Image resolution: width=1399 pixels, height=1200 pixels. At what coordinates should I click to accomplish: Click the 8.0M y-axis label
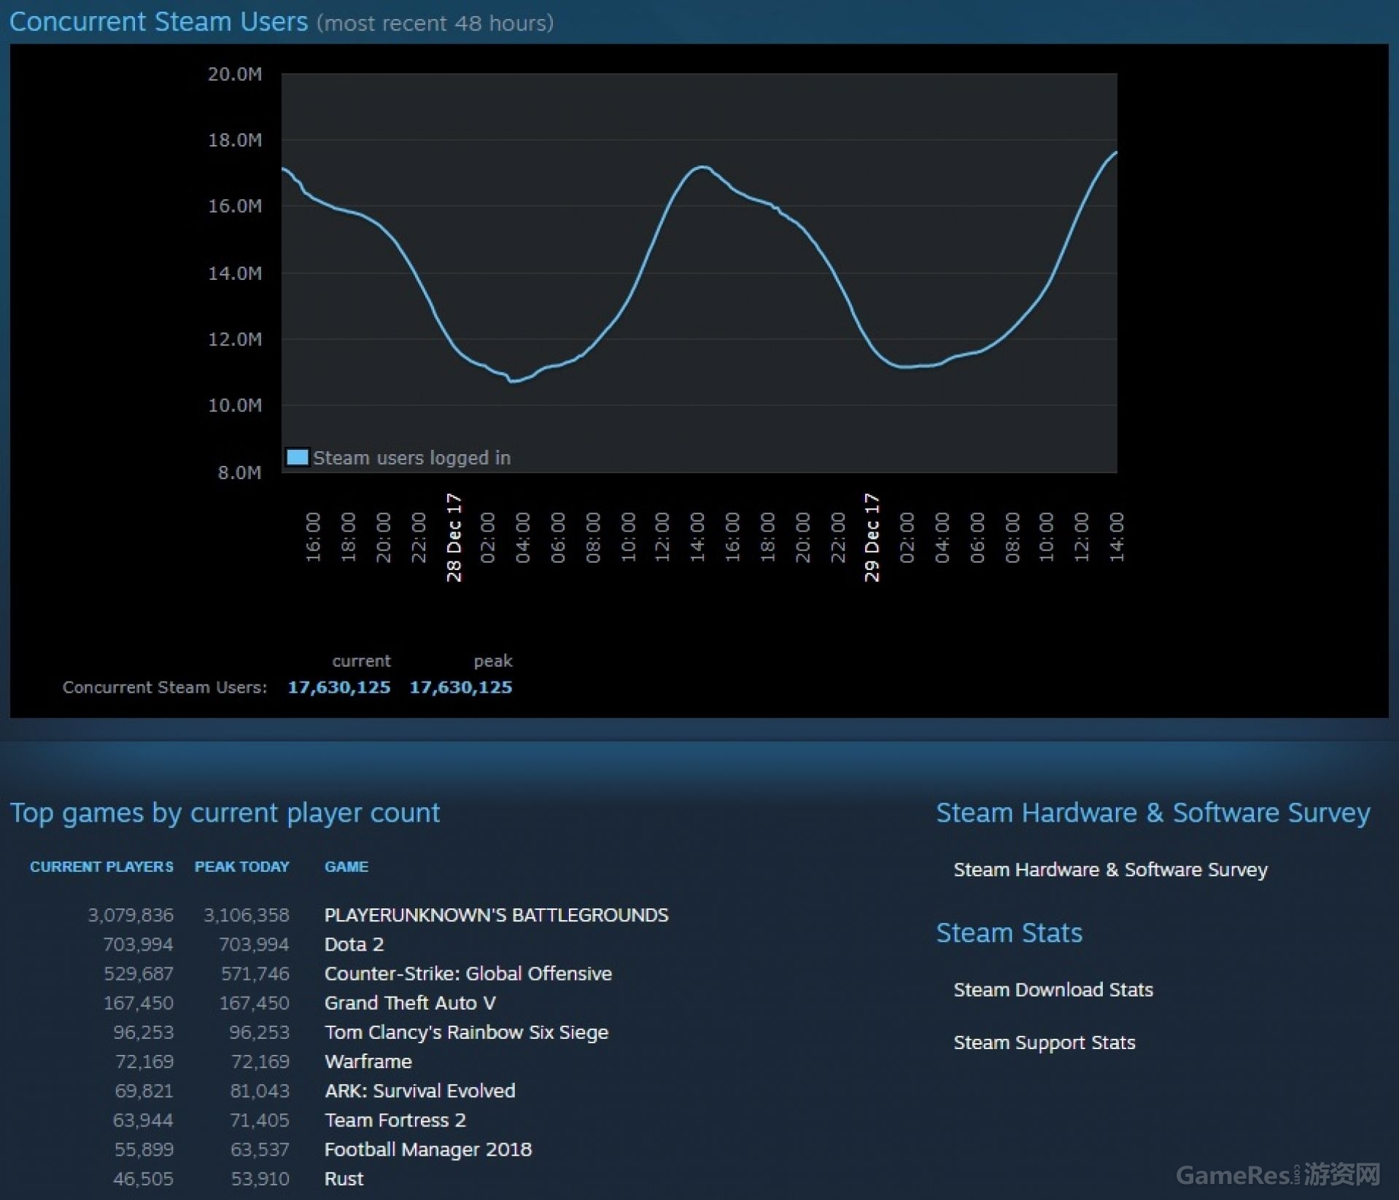pos(239,472)
